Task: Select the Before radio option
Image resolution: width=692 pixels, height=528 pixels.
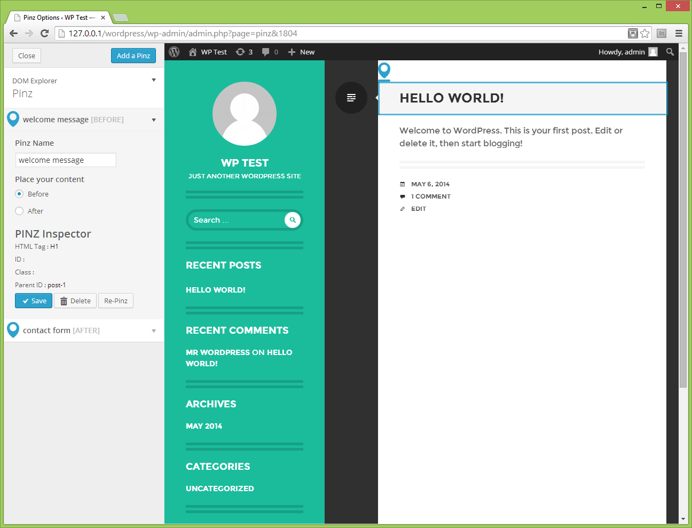Action: (x=19, y=194)
